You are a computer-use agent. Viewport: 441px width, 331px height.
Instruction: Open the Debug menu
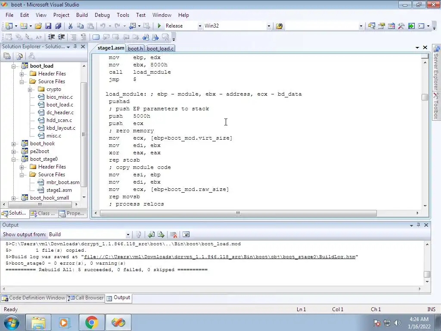102,15
